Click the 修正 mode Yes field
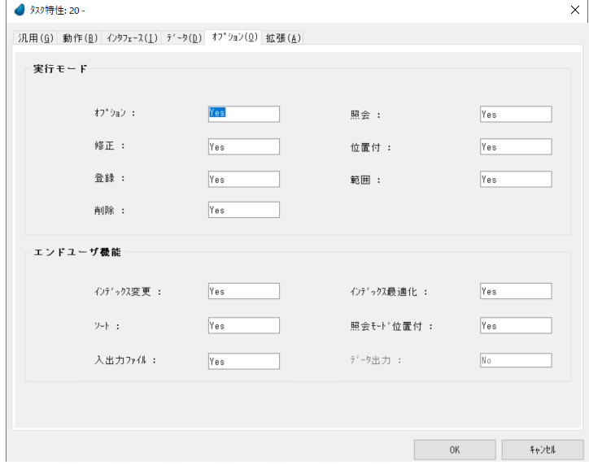This screenshot has width=589, height=465. coord(243,147)
